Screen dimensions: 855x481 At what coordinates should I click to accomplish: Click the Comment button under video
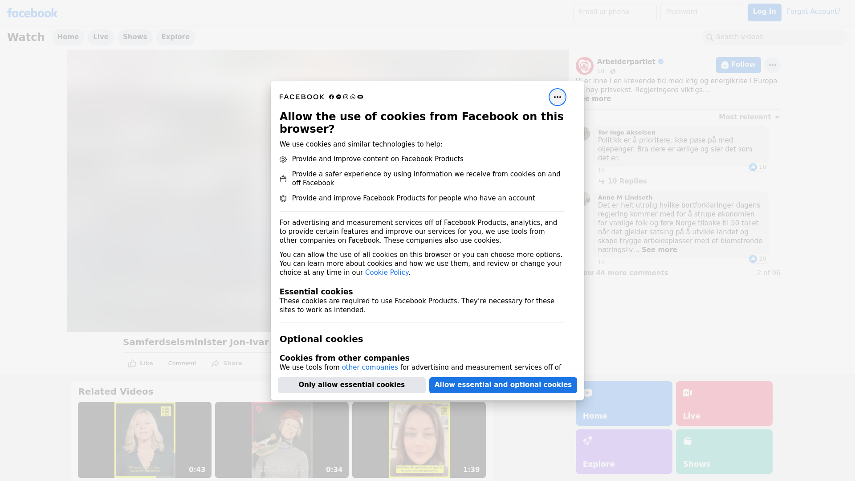(182, 363)
